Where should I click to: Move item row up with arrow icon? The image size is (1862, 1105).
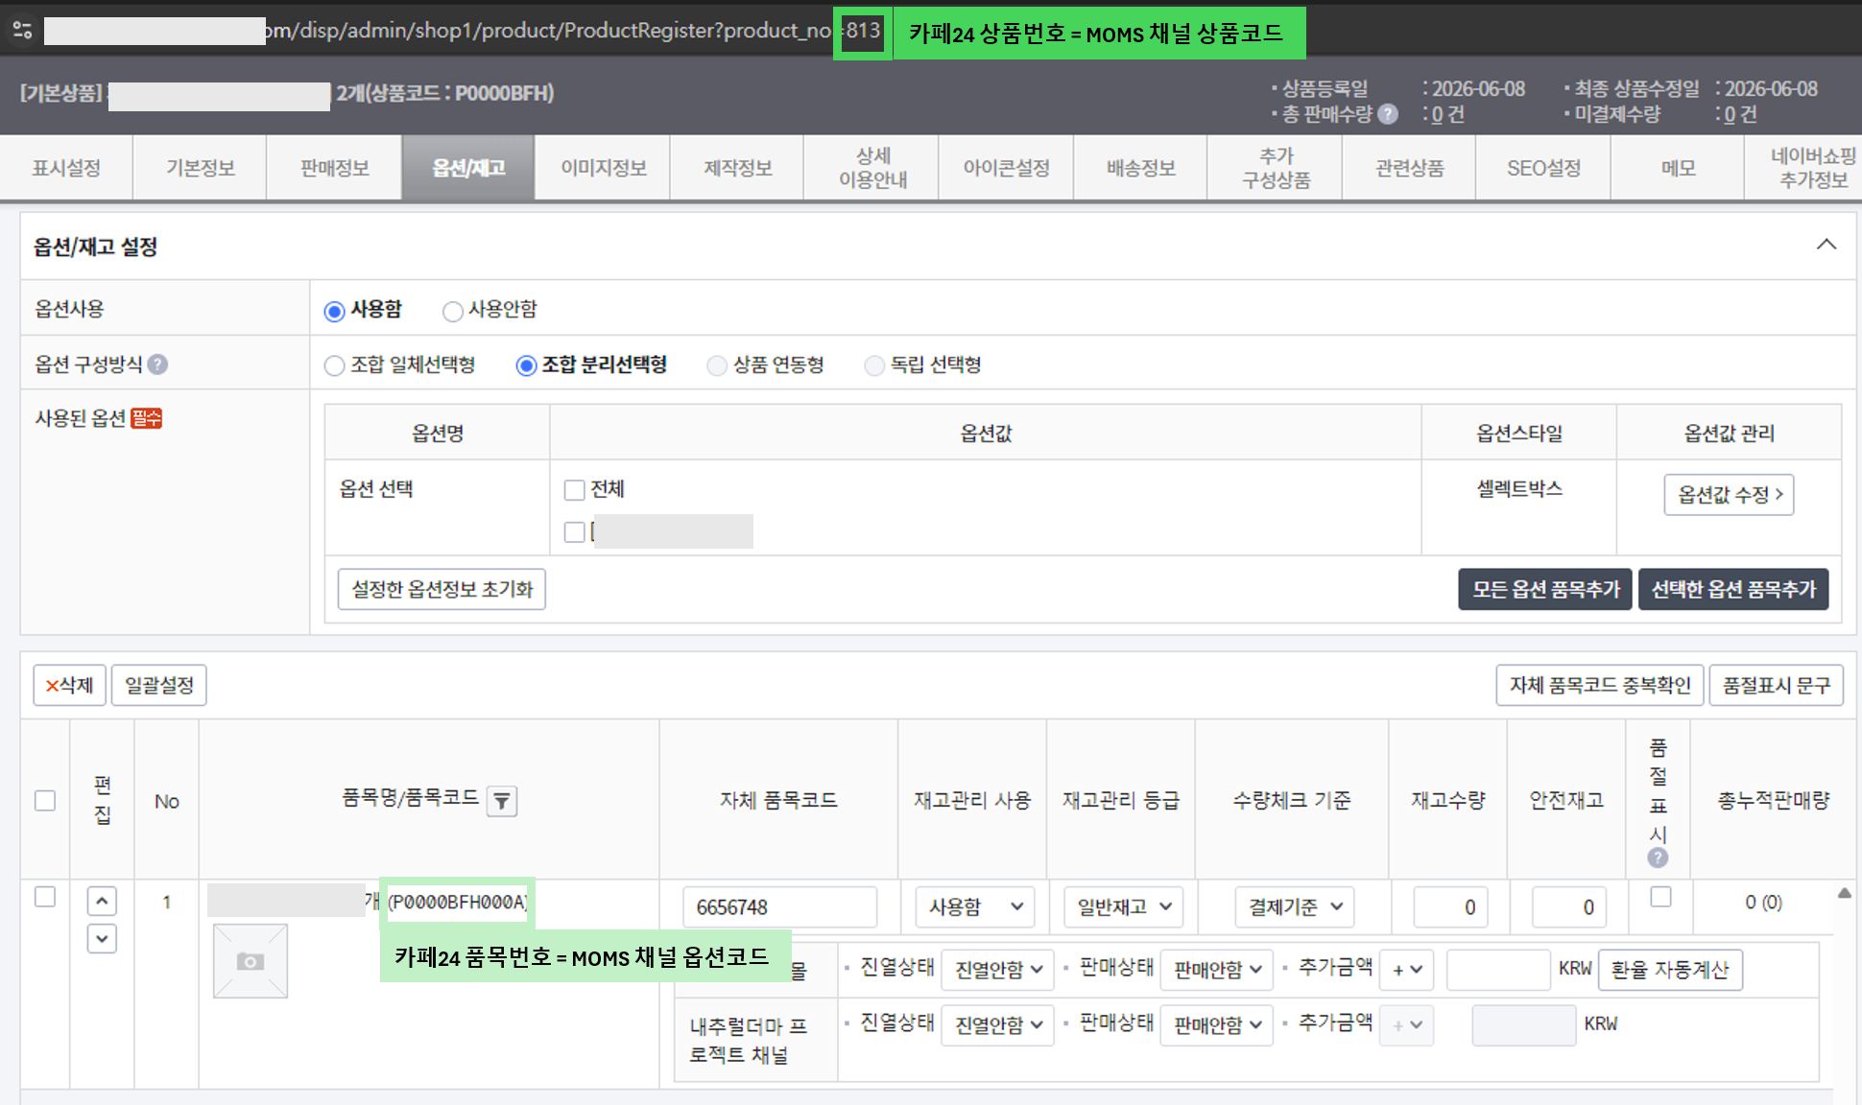tap(102, 902)
